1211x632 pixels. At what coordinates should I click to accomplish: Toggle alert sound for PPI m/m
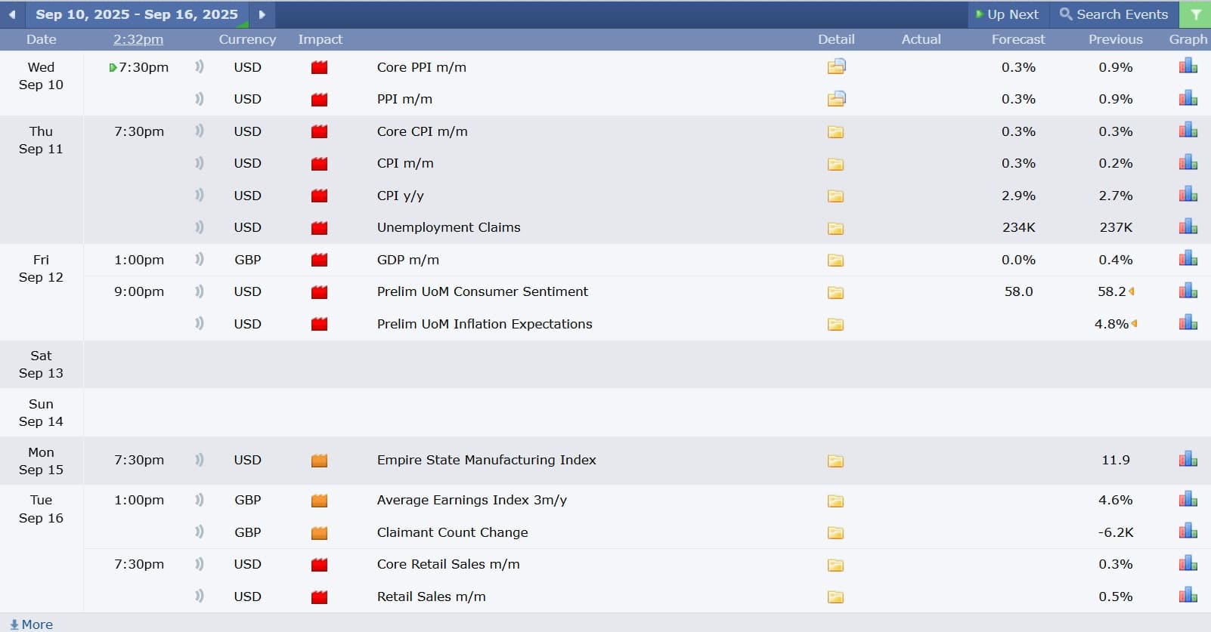click(200, 98)
